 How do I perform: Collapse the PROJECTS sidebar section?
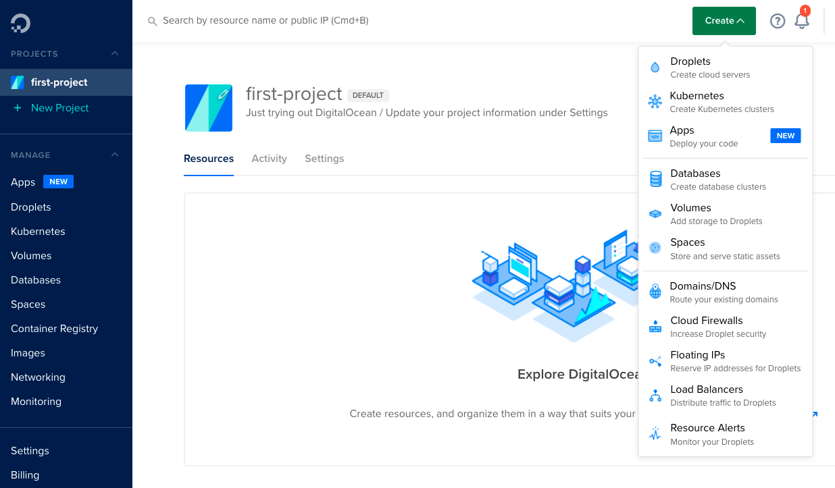(115, 53)
